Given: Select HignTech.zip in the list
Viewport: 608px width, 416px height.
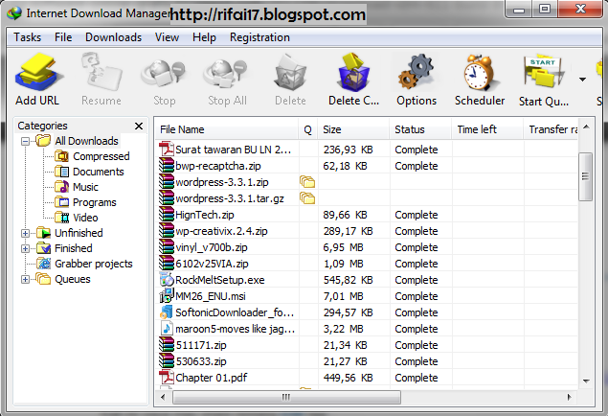Looking at the screenshot, I should tap(205, 215).
